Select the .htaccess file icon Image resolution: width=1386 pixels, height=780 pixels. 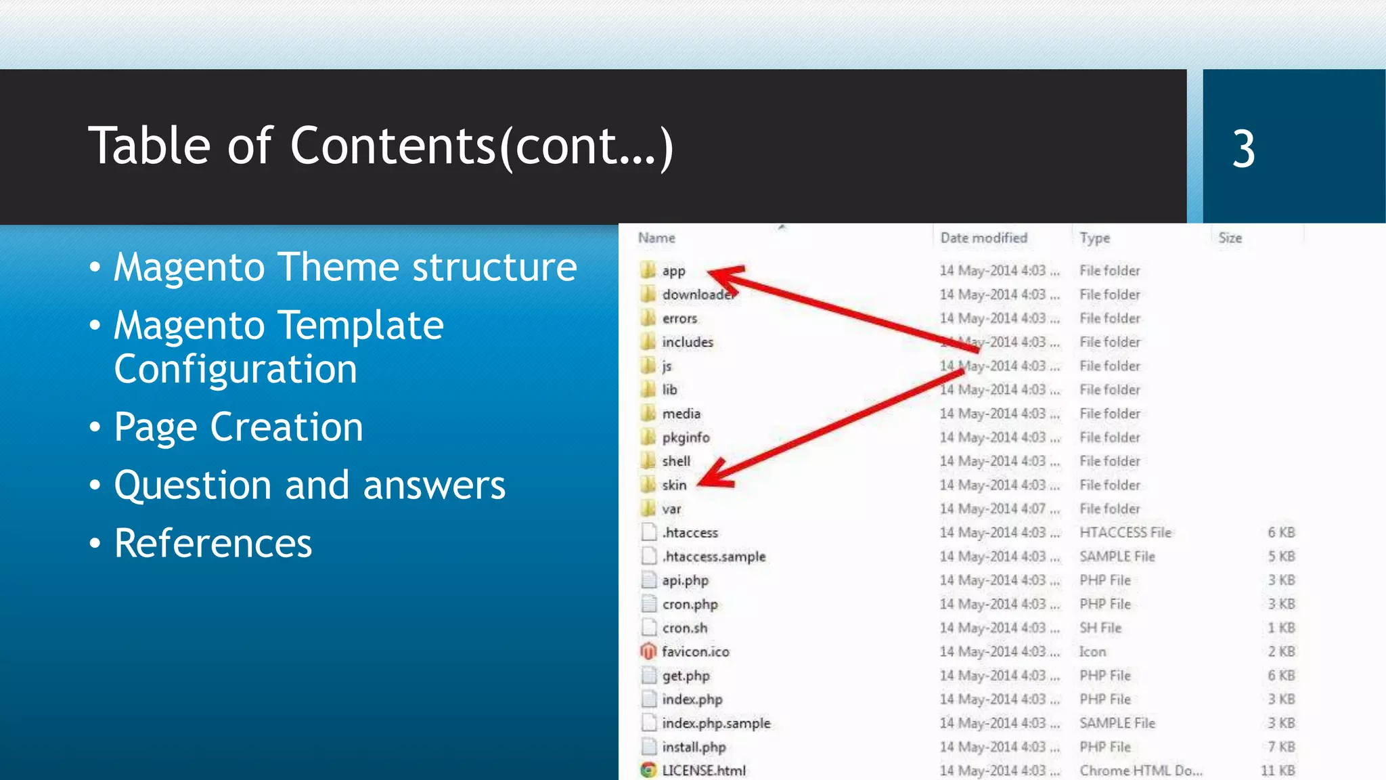[648, 532]
